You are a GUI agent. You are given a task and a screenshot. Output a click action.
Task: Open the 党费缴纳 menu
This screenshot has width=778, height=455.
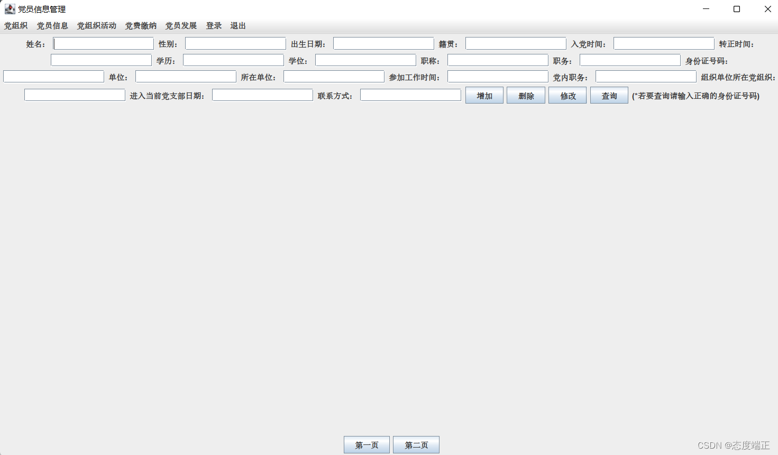coord(141,25)
